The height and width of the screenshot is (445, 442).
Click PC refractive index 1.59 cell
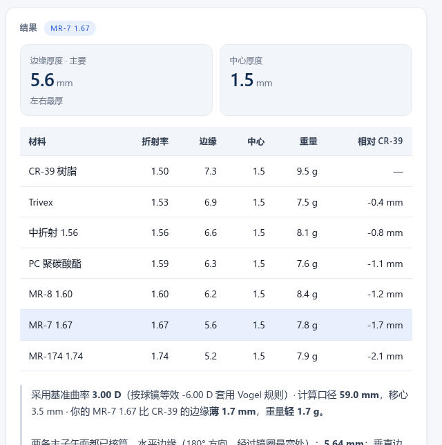(x=160, y=264)
